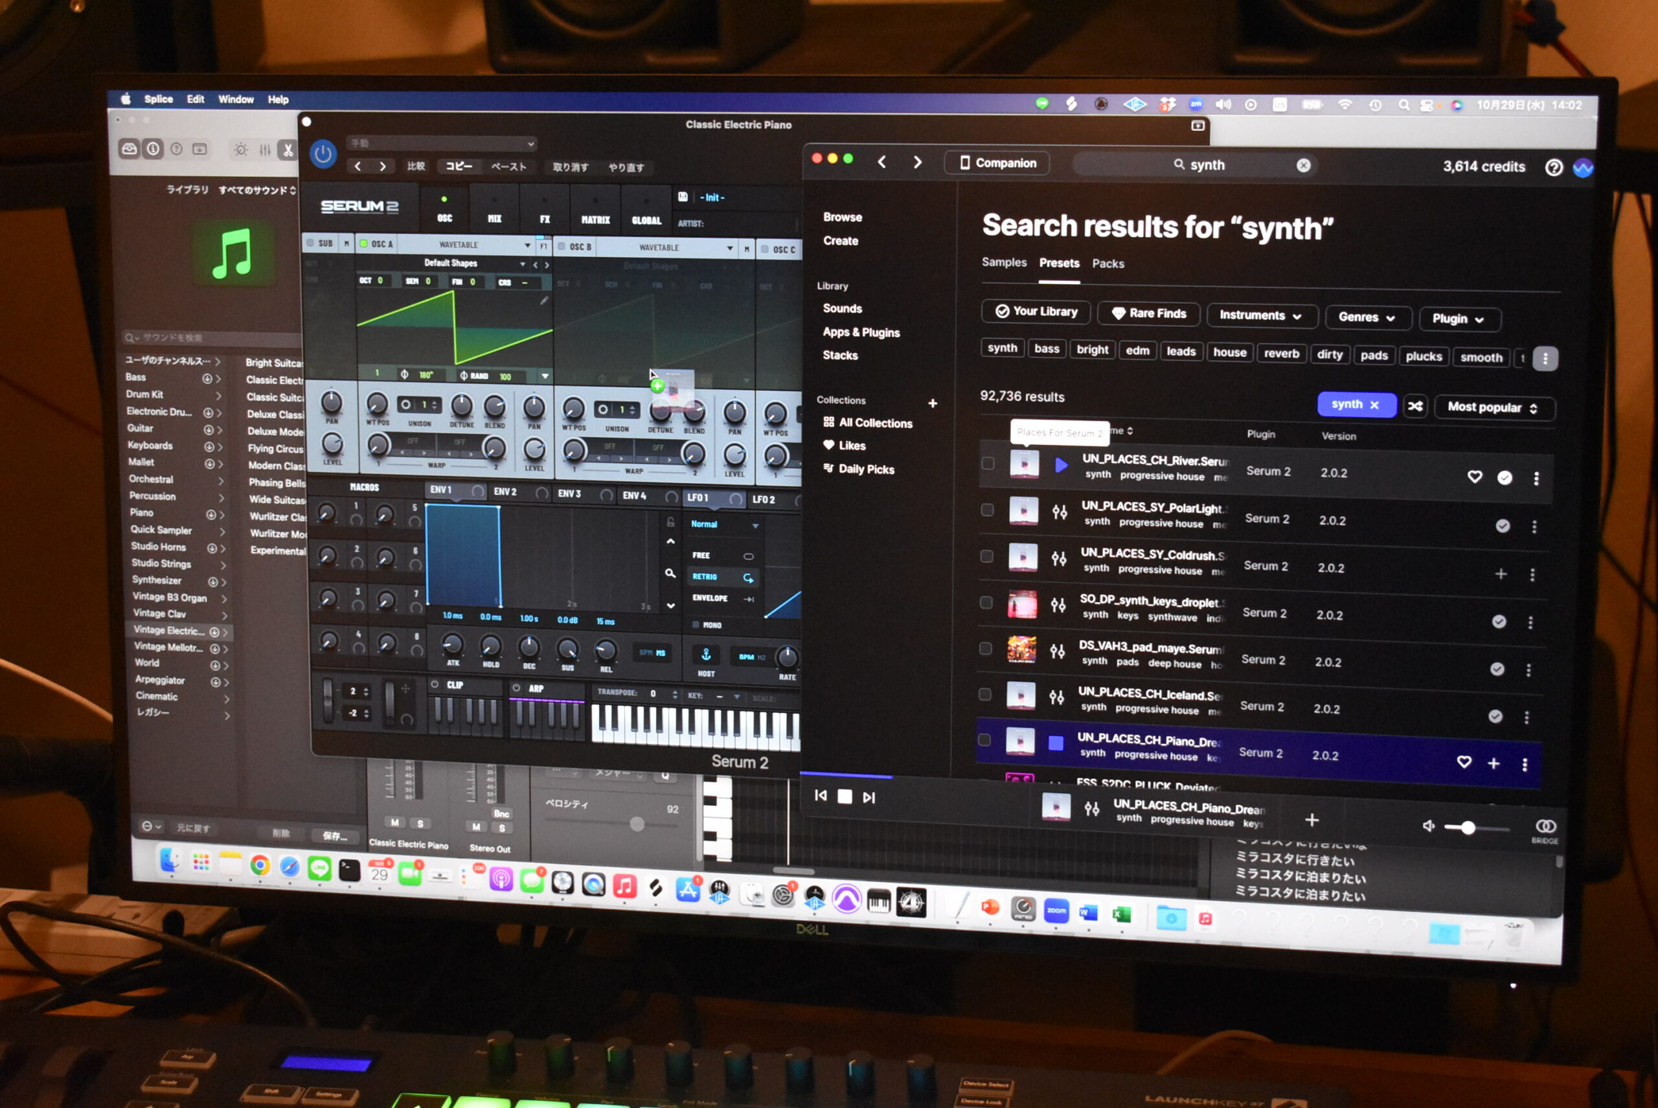The width and height of the screenshot is (1658, 1108).
Task: Click the shuffle results icon
Action: 1415,406
